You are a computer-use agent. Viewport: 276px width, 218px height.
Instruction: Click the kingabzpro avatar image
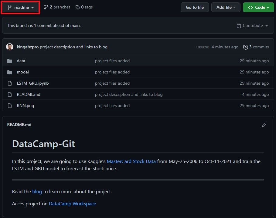pyautogui.click(x=10, y=47)
